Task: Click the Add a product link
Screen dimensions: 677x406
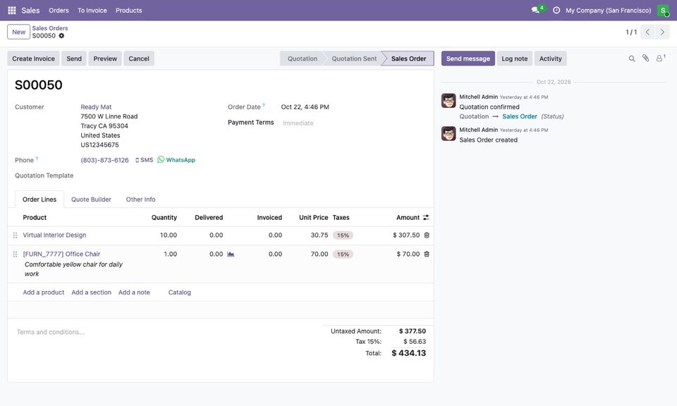Action: coord(44,292)
